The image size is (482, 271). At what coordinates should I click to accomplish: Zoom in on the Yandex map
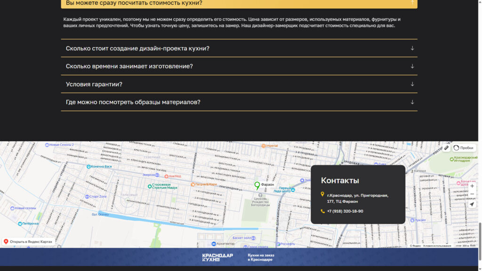[472, 186]
